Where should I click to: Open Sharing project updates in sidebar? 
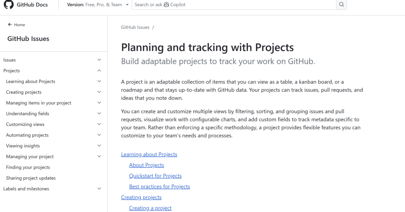(31, 178)
